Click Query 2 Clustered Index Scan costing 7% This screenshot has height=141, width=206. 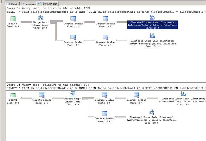click(183, 94)
